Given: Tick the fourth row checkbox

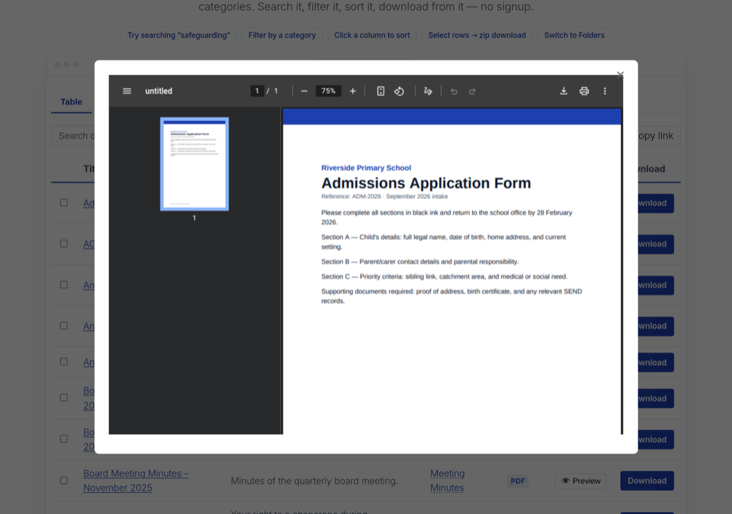Looking at the screenshot, I should [64, 326].
